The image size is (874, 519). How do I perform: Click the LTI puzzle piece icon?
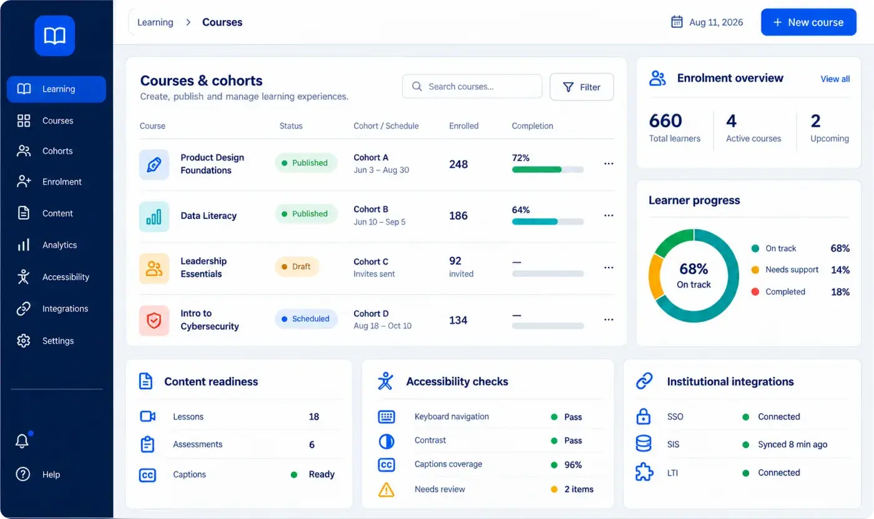click(644, 472)
